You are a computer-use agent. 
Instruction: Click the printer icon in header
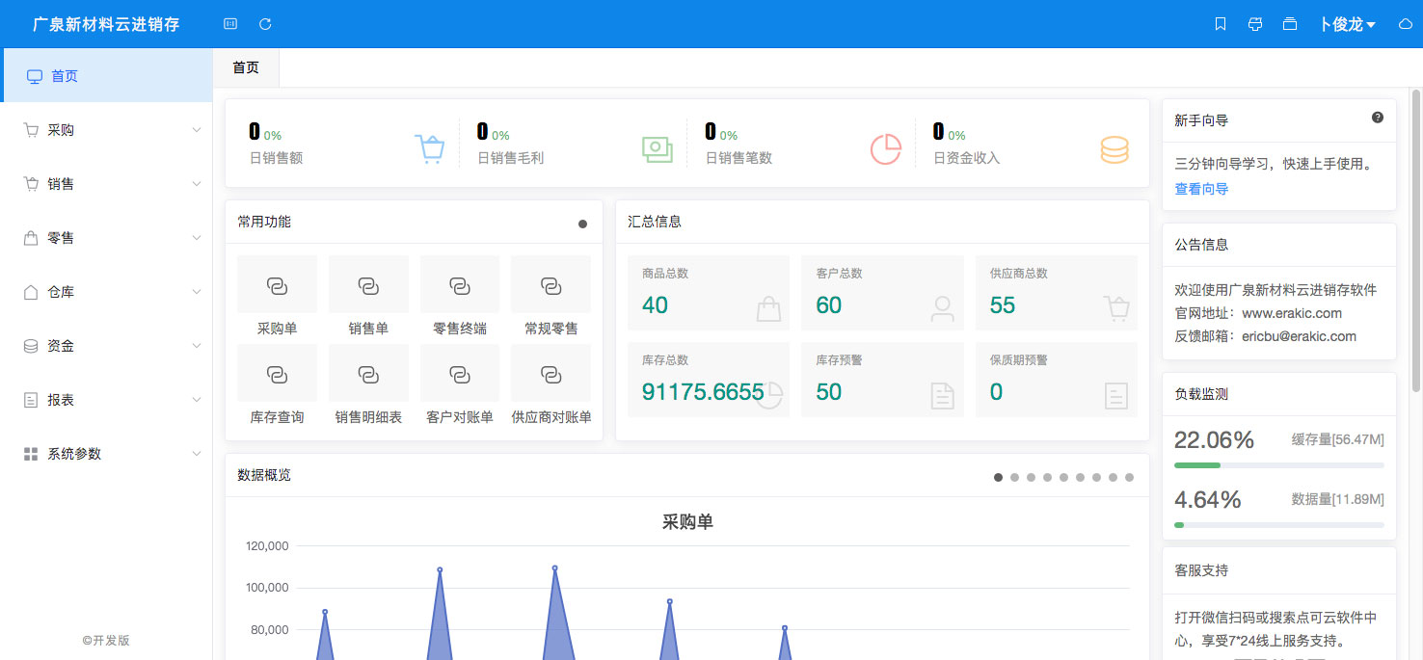[x=1255, y=24]
